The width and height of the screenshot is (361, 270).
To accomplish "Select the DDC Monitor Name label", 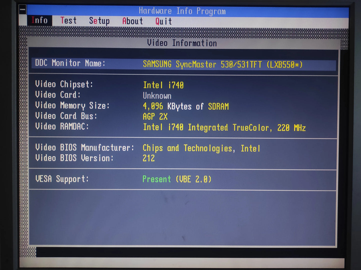I will pyautogui.click(x=70, y=63).
